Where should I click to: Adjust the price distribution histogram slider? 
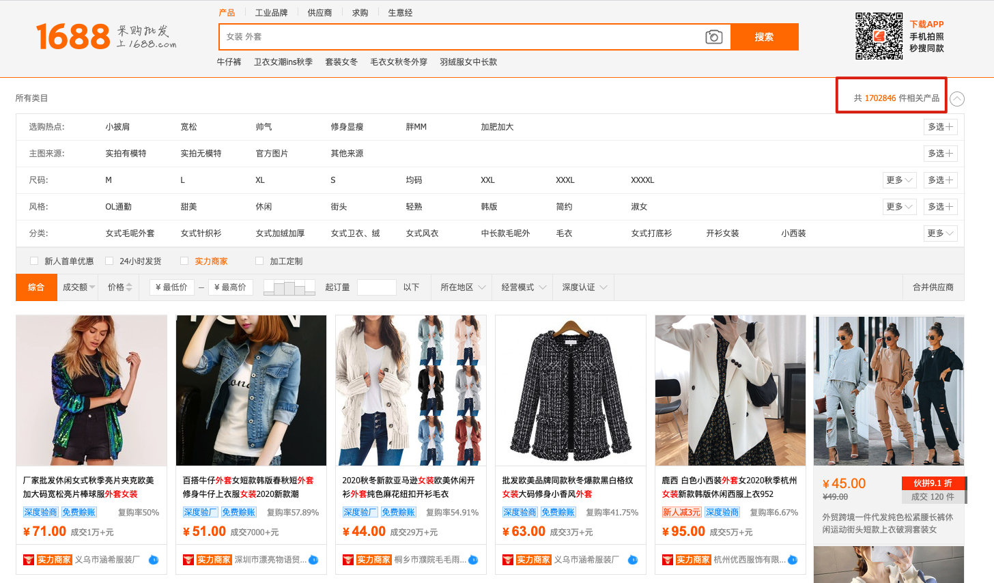pos(288,287)
